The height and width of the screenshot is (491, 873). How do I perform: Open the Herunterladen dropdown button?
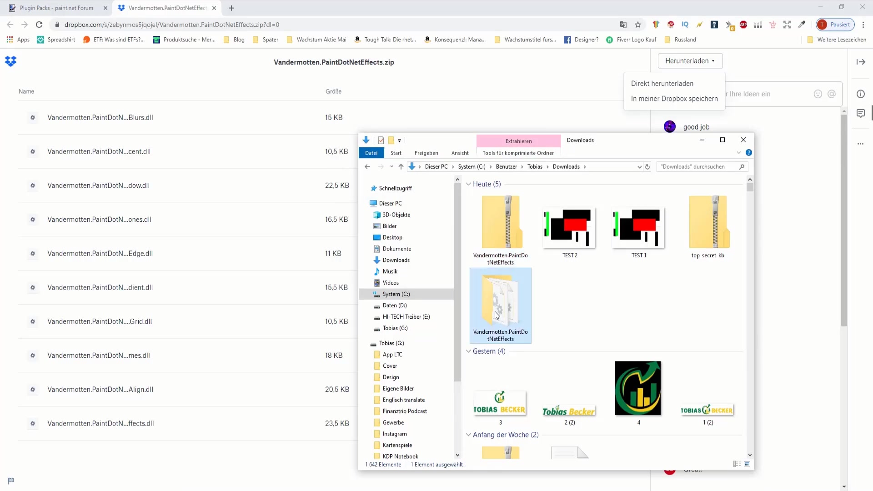690,61
